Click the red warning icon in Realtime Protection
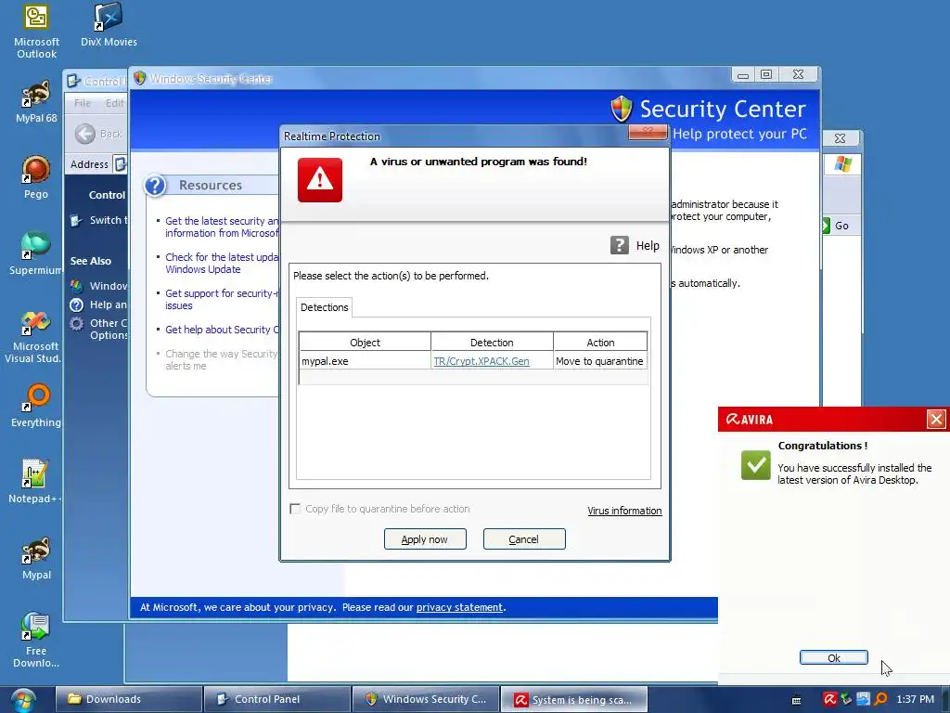This screenshot has height=713, width=950. (320, 180)
